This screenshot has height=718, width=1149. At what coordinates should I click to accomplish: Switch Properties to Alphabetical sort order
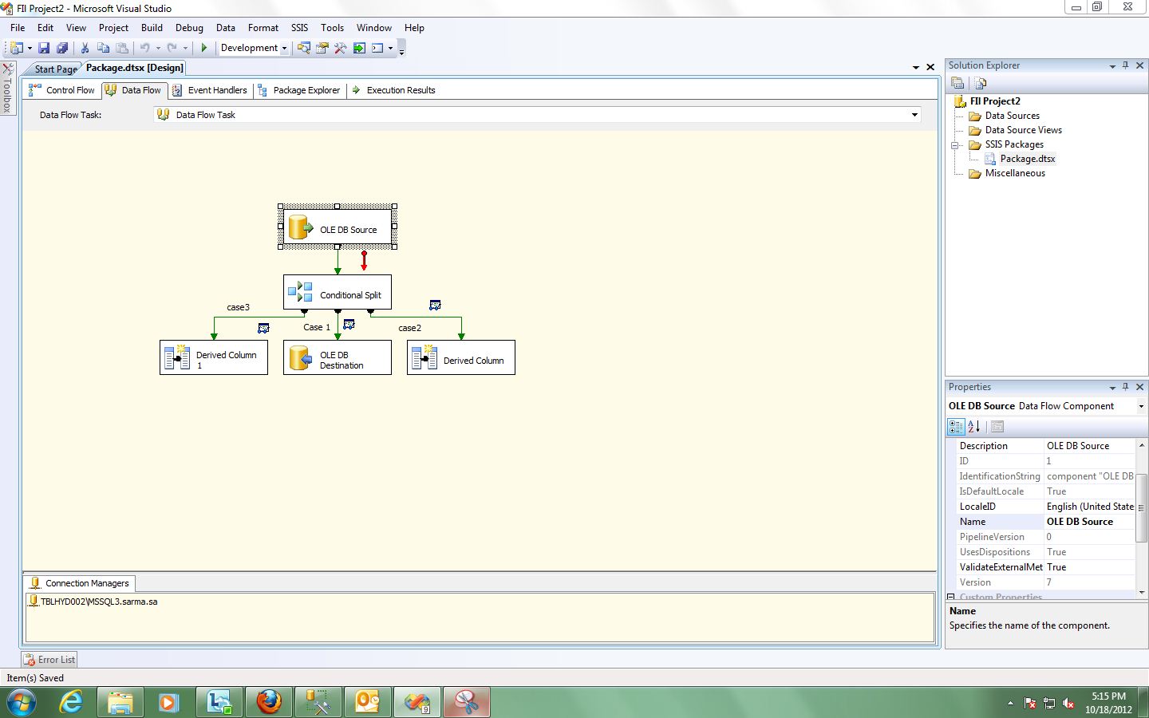click(x=975, y=426)
